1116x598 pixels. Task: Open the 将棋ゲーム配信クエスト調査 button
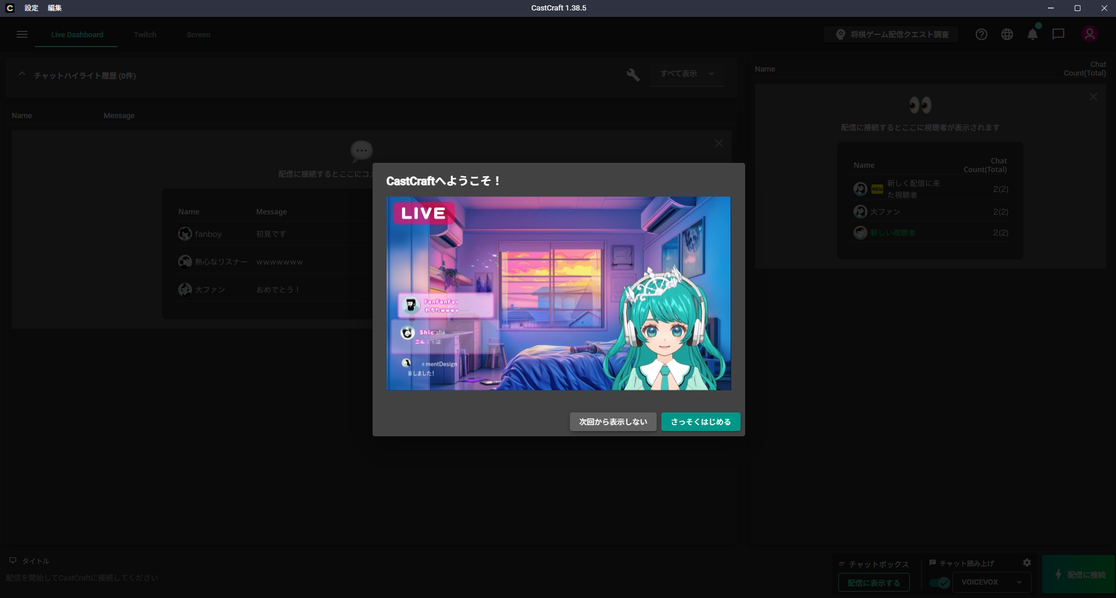tap(891, 35)
